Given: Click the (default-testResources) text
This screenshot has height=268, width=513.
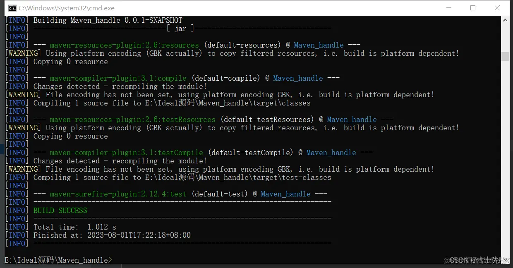Looking at the screenshot, I should tap(267, 120).
